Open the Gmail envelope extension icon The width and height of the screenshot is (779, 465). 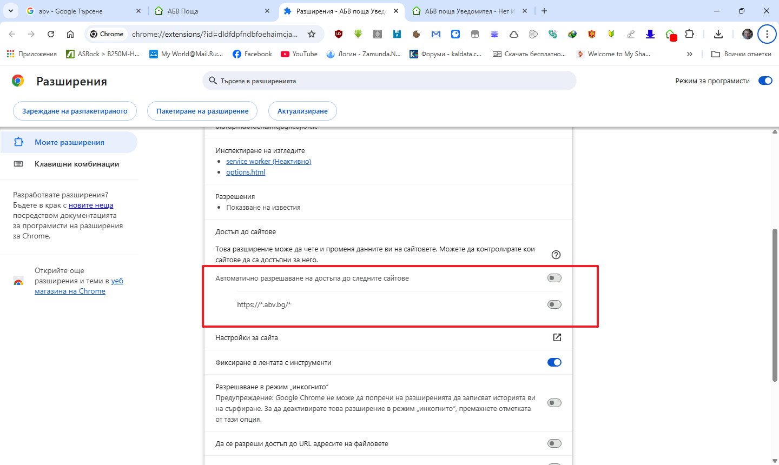tap(436, 34)
